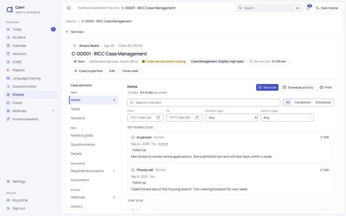Viewport: 346px width, 216px height.
Task: Open Case properties
Action: click(88, 71)
